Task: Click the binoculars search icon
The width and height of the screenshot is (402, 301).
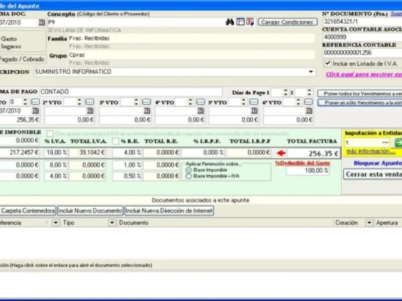Action: (x=230, y=22)
